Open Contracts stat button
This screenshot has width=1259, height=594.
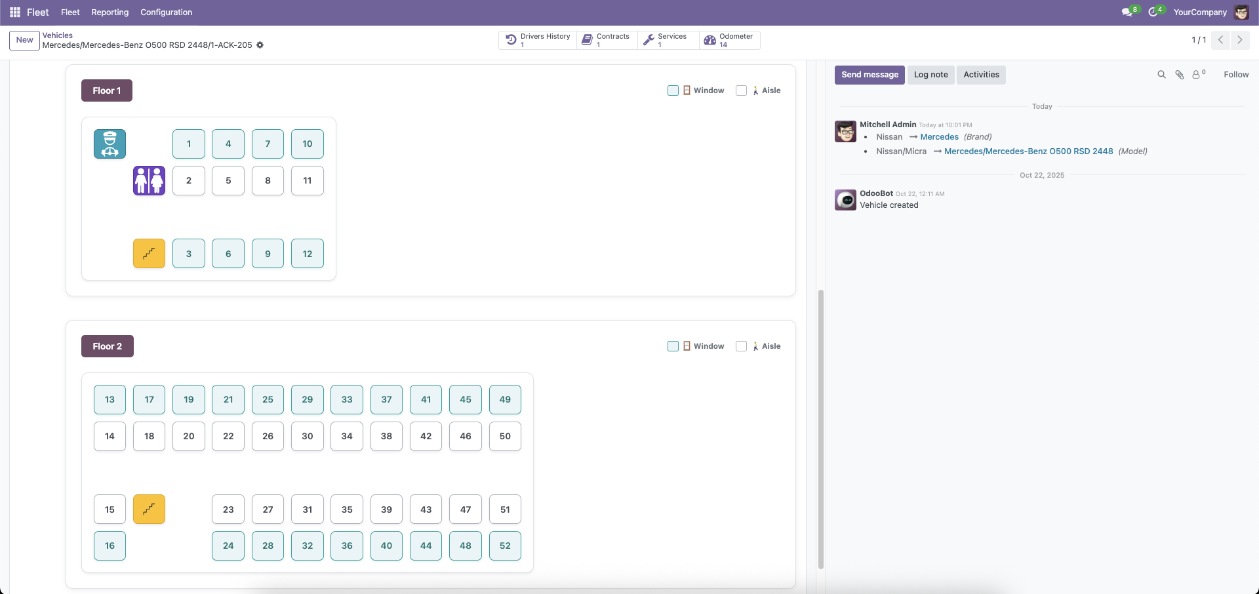pos(607,40)
